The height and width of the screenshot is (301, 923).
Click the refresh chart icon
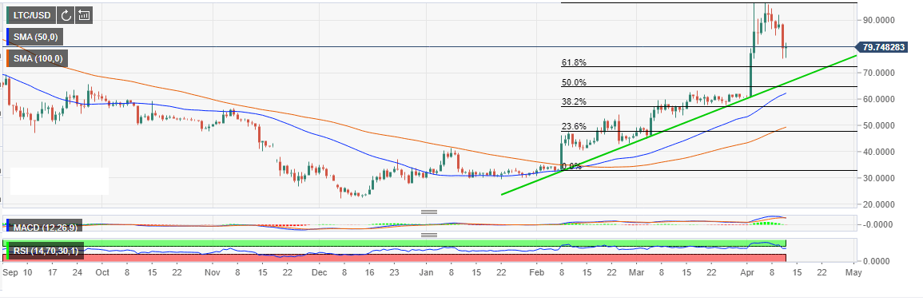tap(66, 15)
